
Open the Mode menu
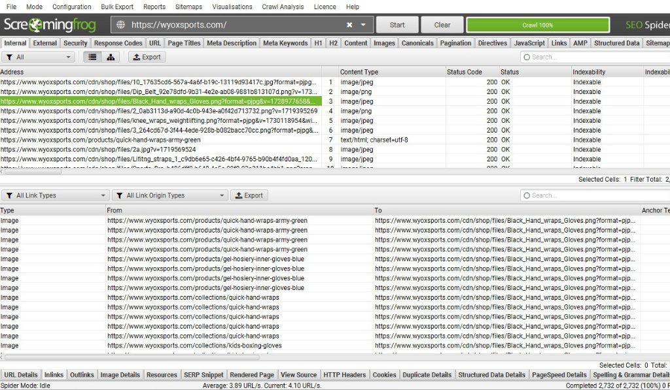(x=34, y=7)
